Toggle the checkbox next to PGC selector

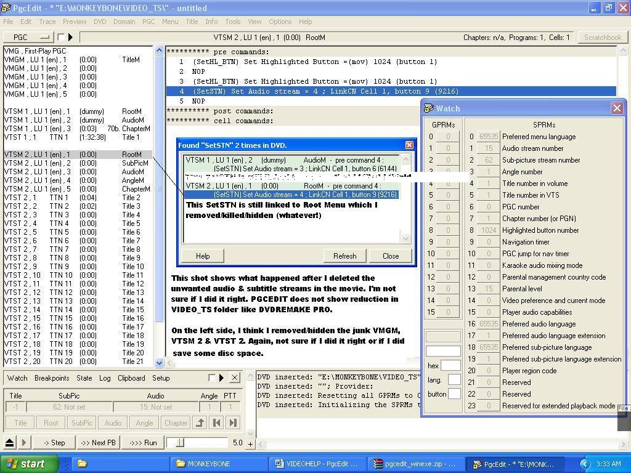[x=61, y=38]
